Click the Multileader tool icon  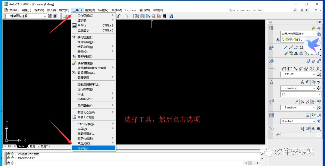297,102
